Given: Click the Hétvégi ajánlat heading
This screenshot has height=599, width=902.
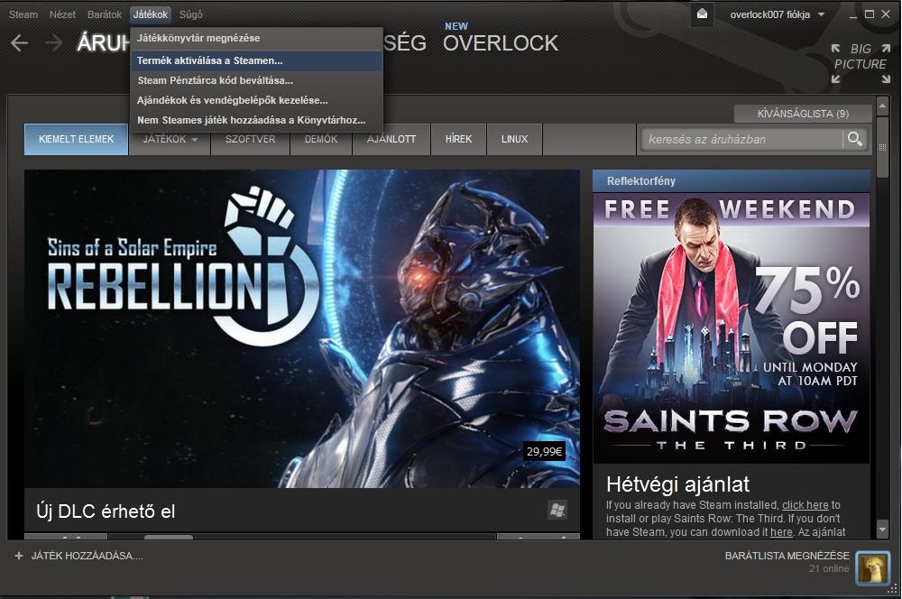Looking at the screenshot, I should [x=677, y=484].
